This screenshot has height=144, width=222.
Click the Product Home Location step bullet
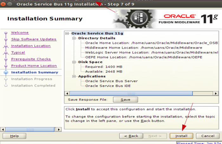coord(6,66)
